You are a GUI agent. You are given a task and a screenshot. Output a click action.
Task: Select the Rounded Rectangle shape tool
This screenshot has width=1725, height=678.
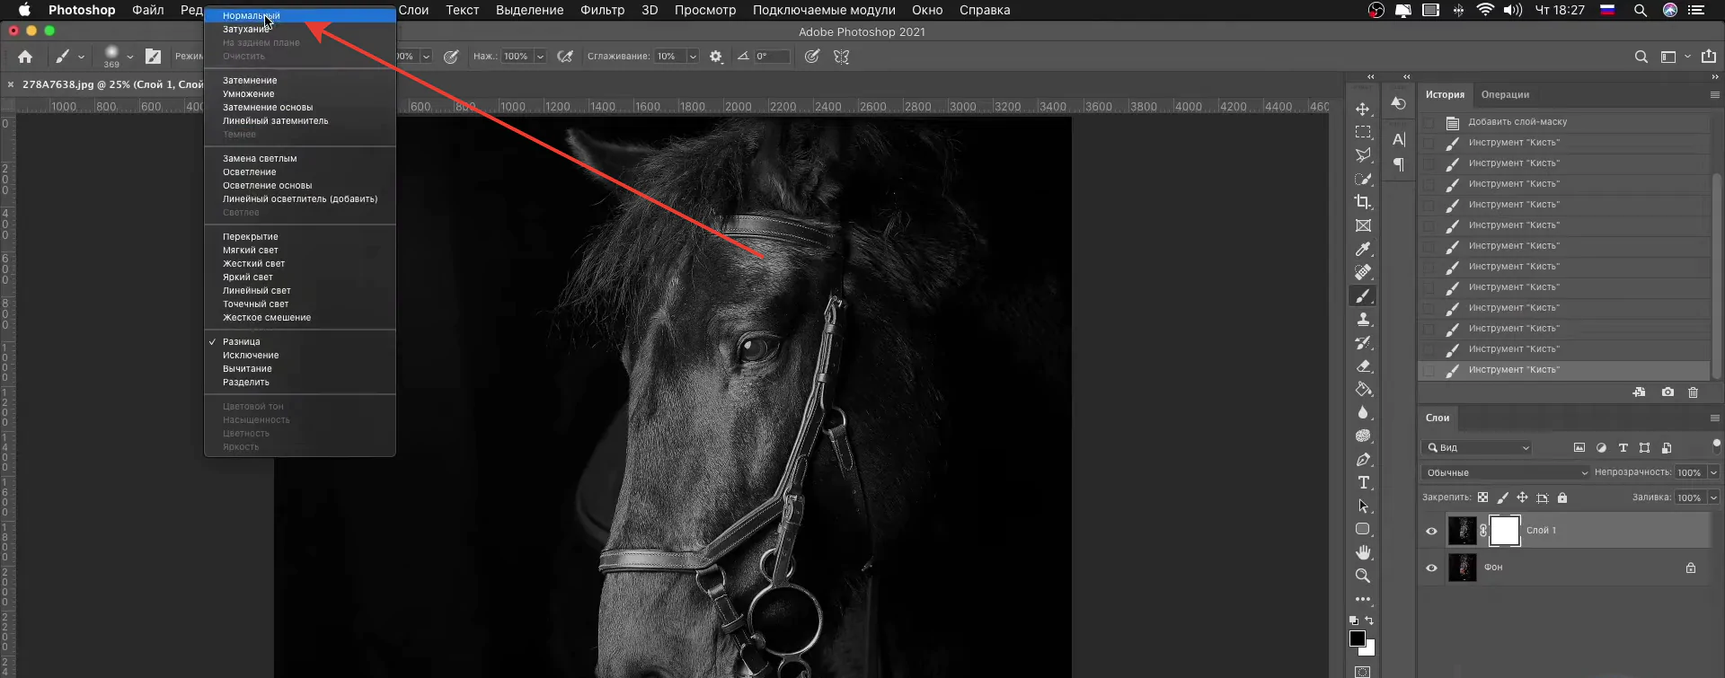pos(1363,529)
